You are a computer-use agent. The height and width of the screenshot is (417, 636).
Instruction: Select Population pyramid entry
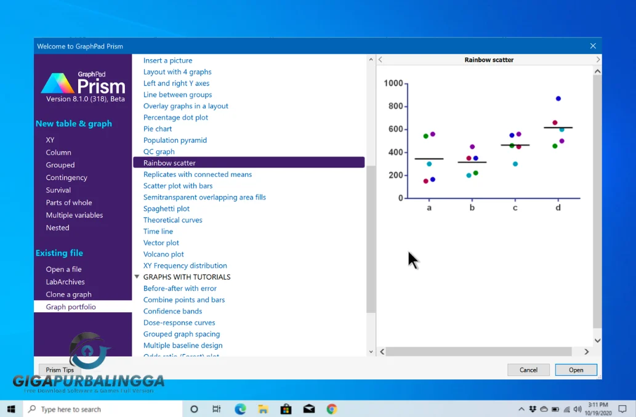(x=175, y=140)
